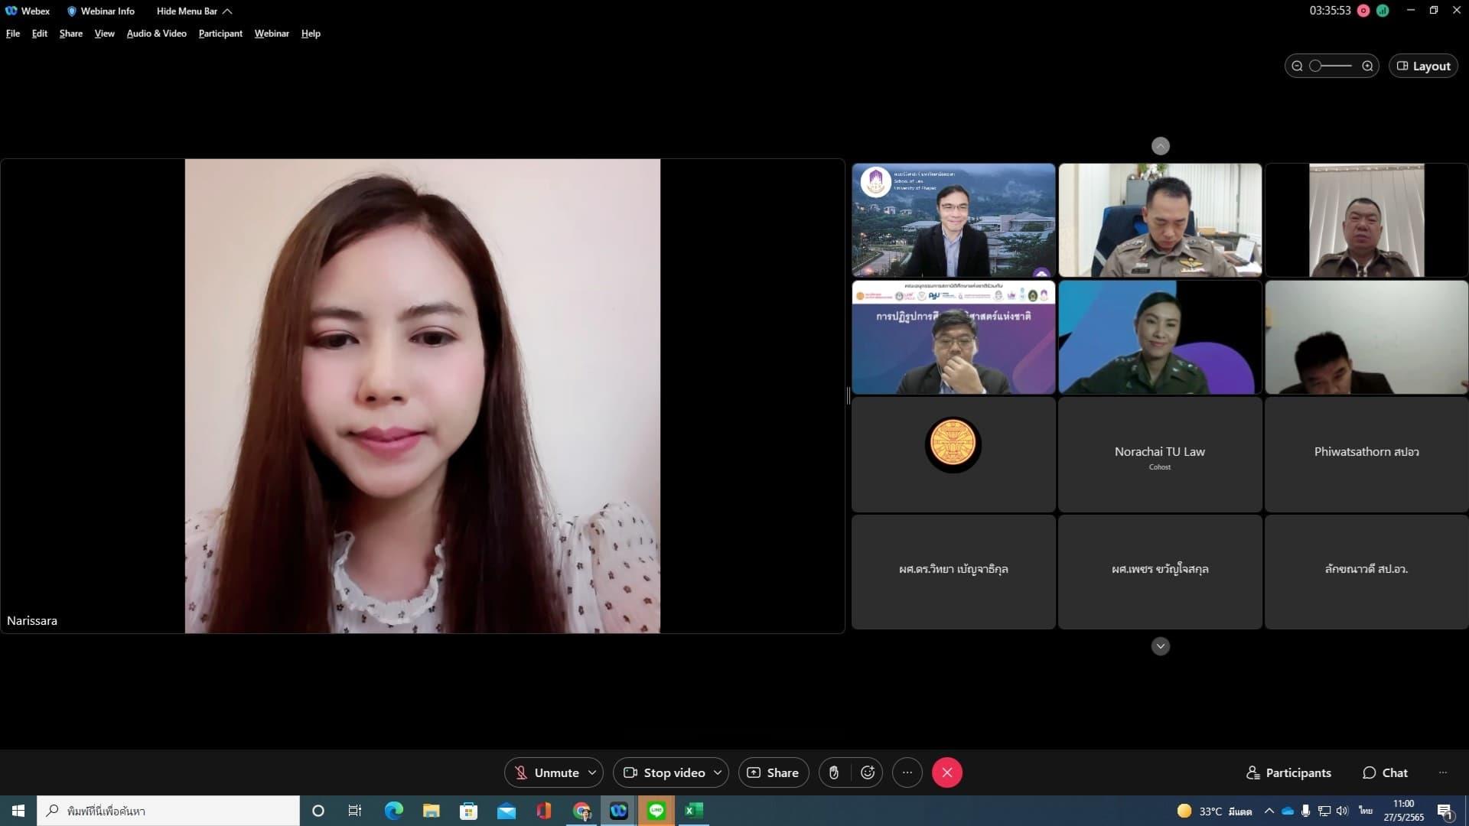Click the red recording indicator icon
The height and width of the screenshot is (826, 1469).
(x=1363, y=11)
